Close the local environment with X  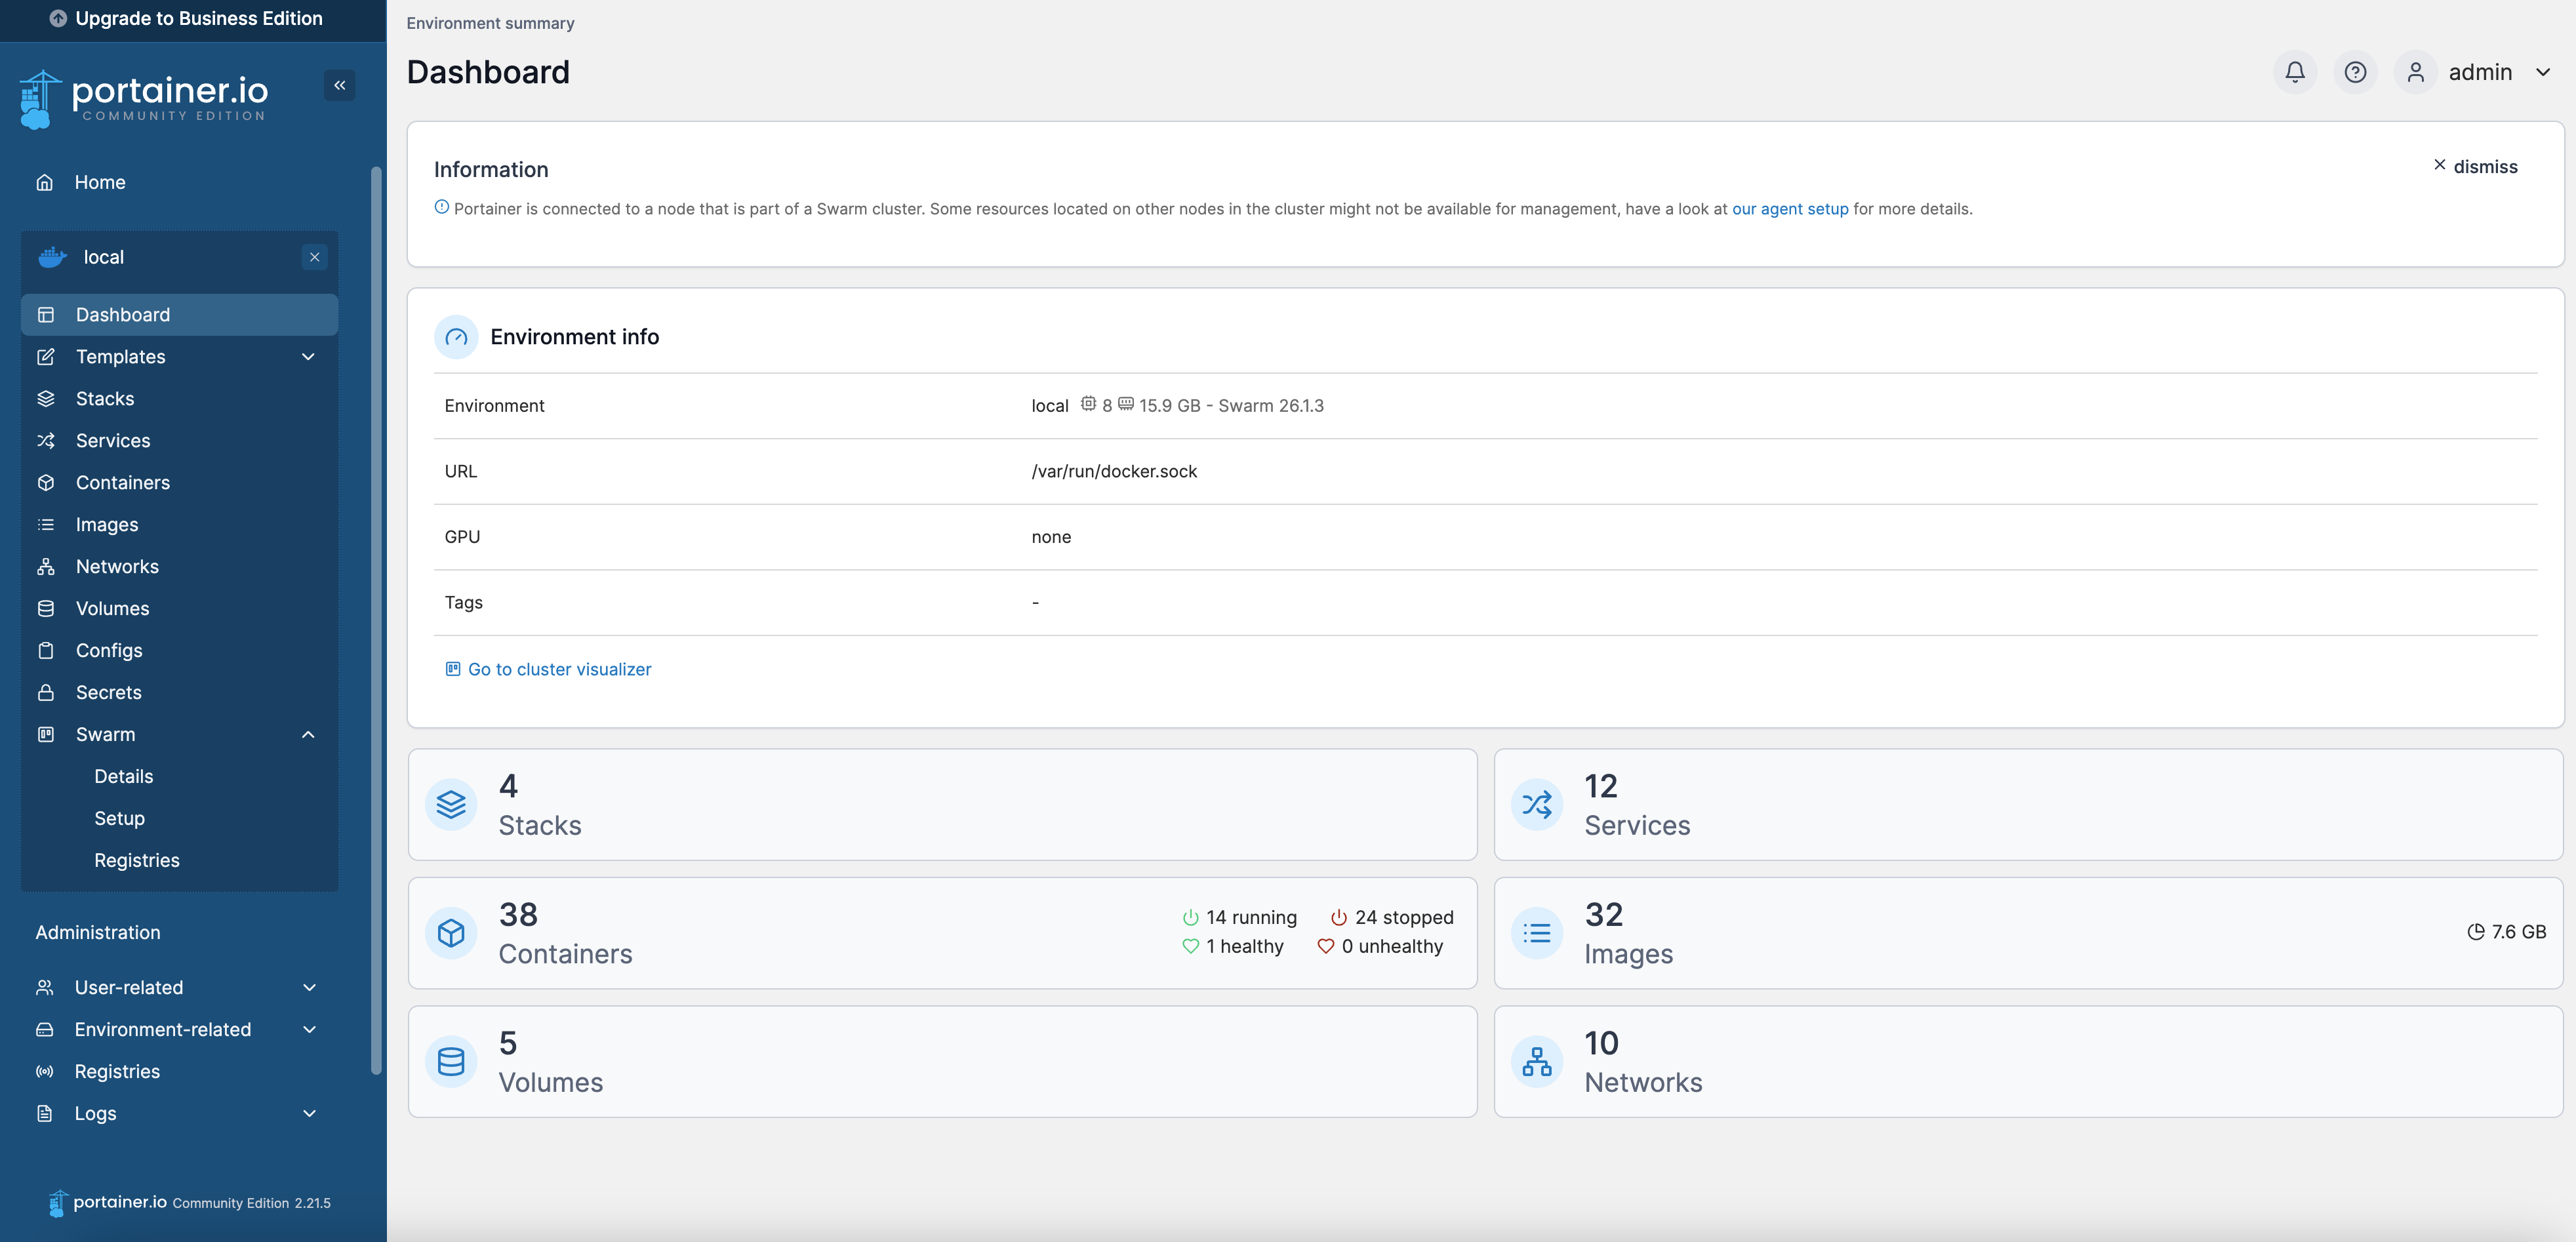tap(314, 257)
